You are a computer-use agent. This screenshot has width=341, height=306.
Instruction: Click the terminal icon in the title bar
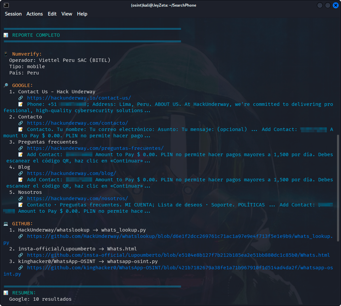(x=6, y=5)
